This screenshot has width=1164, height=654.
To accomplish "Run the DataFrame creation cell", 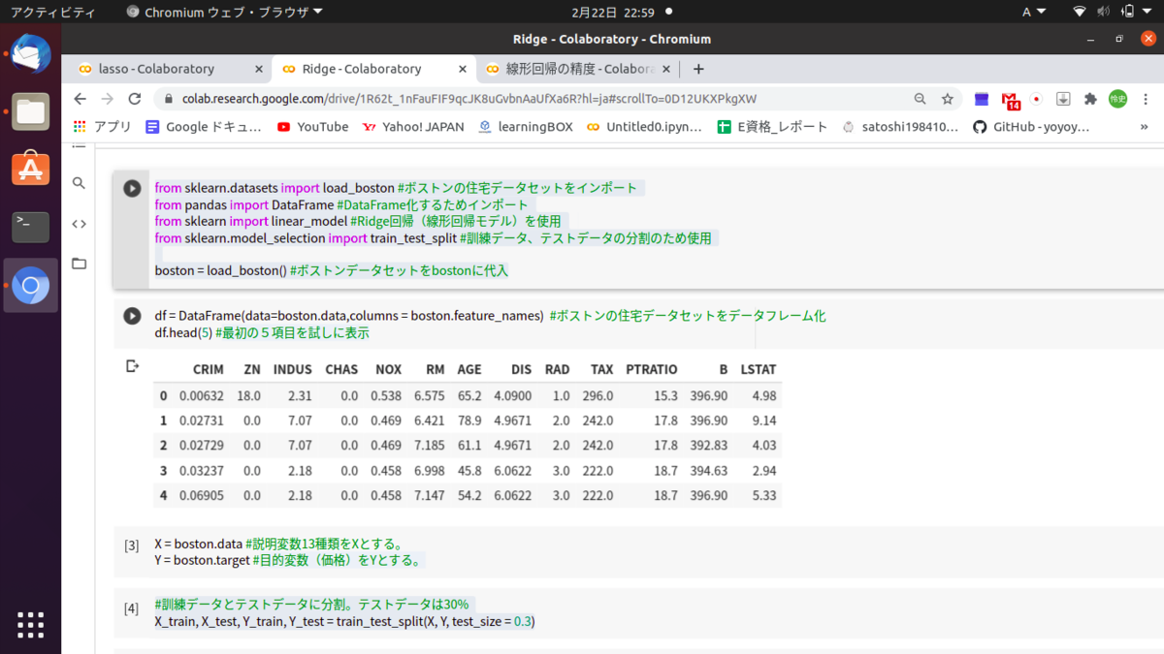I will click(x=132, y=316).
